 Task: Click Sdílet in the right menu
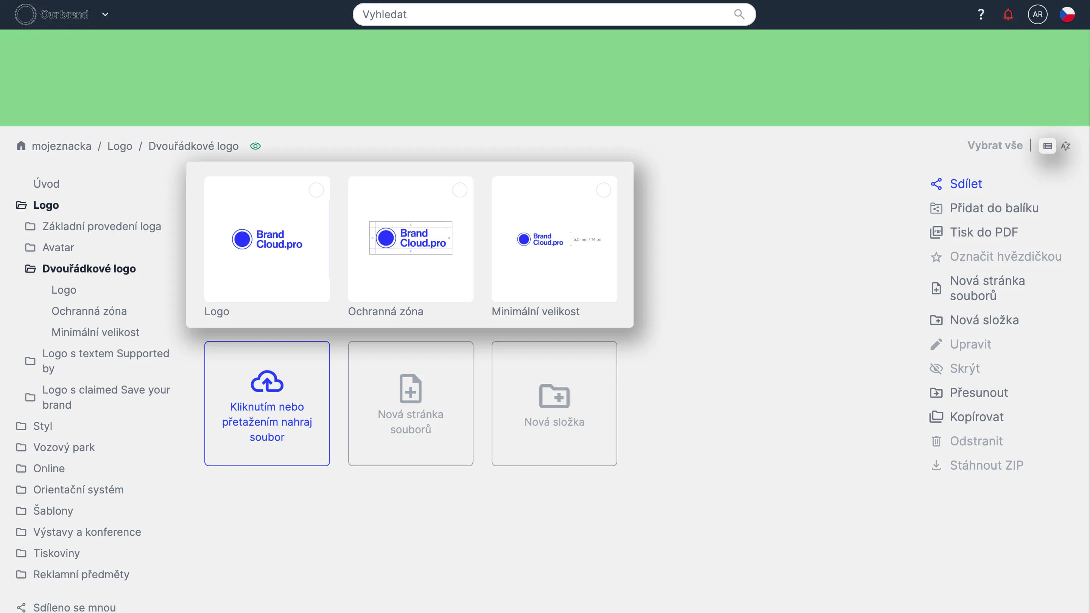click(965, 184)
